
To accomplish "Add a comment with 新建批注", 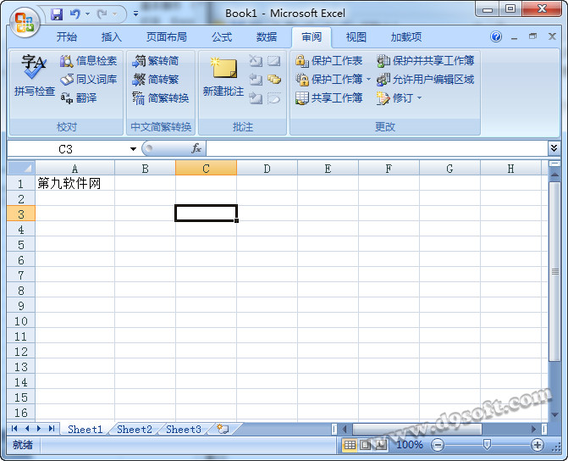I will pos(223,75).
